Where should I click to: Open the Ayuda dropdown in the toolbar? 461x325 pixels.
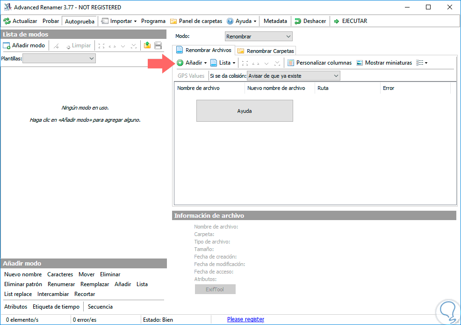click(242, 21)
